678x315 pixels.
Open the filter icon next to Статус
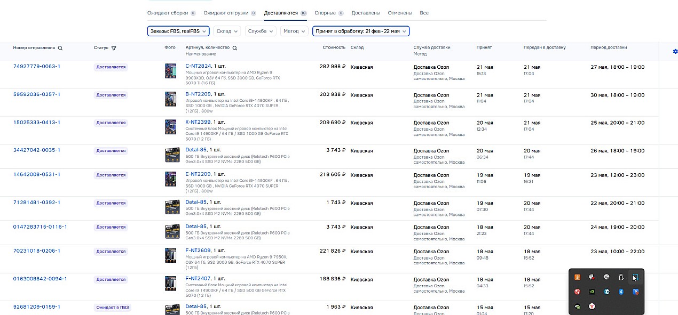pos(114,48)
